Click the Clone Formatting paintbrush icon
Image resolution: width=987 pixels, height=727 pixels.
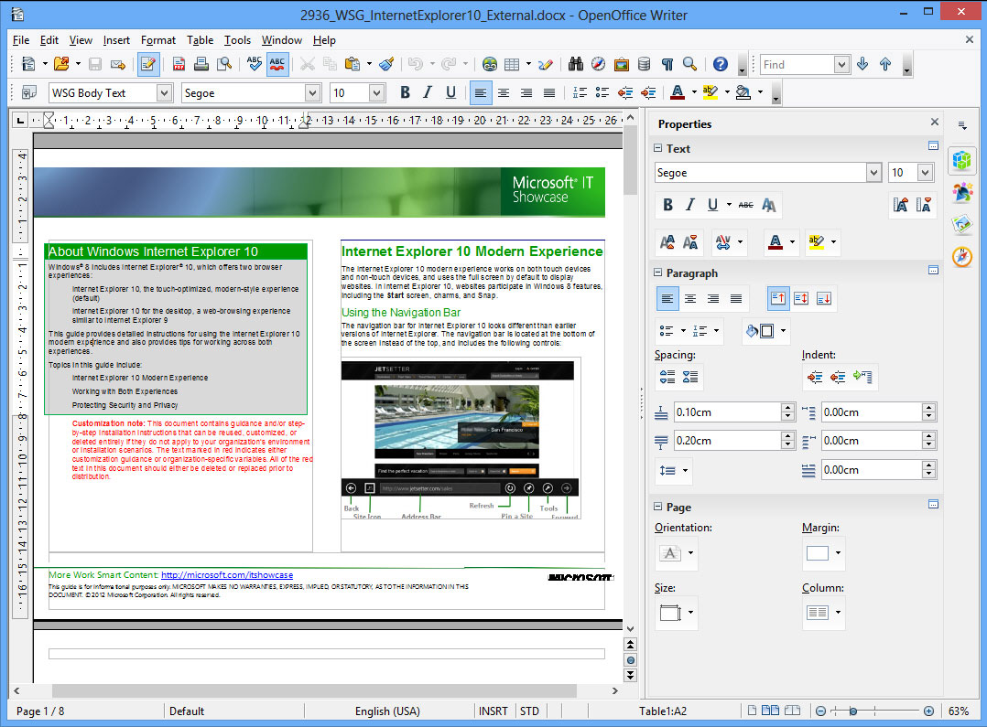(386, 64)
